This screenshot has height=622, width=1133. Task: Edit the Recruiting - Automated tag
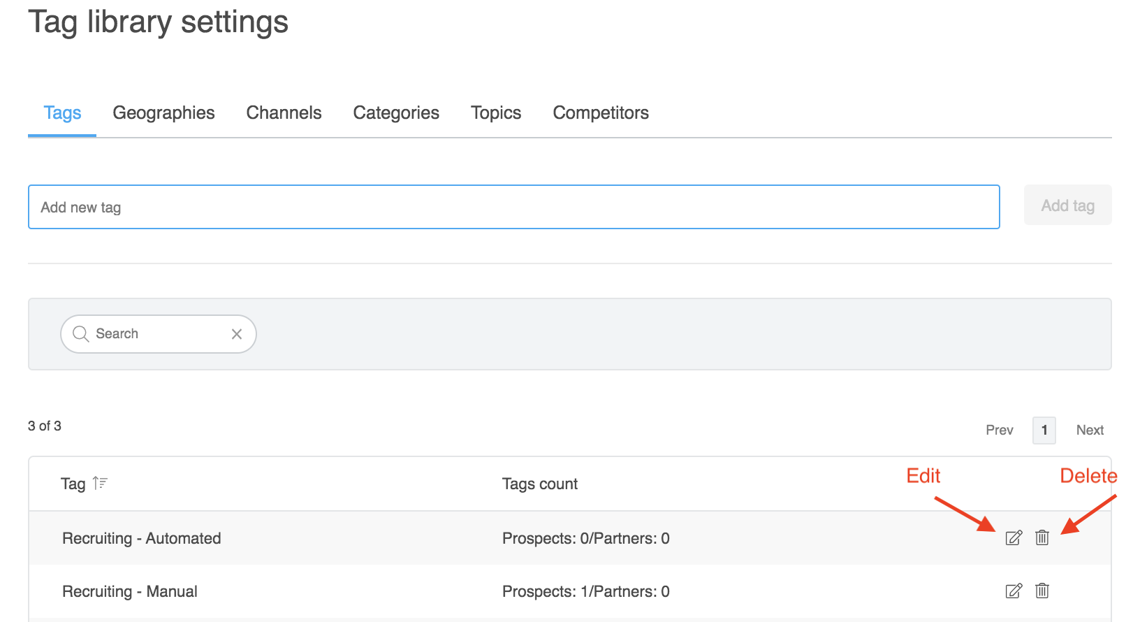1014,537
